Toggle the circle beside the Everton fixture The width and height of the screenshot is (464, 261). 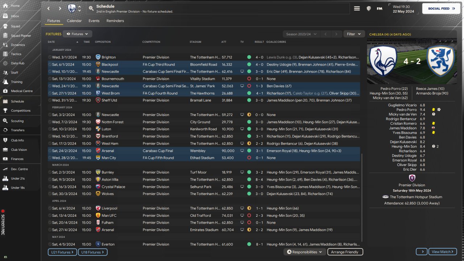click(x=50, y=244)
